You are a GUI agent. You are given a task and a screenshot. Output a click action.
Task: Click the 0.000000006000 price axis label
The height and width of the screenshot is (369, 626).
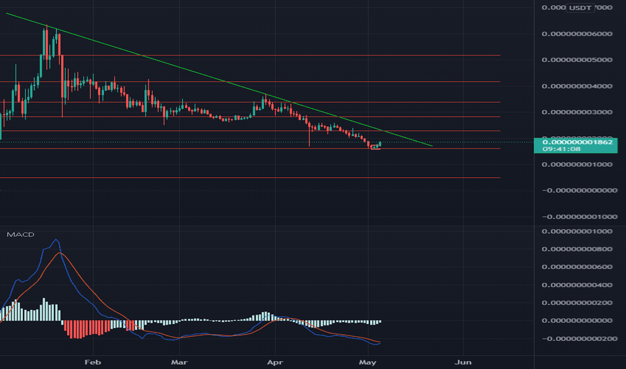tap(577, 34)
